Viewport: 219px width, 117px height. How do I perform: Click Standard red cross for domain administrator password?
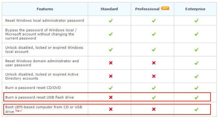point(111,63)
